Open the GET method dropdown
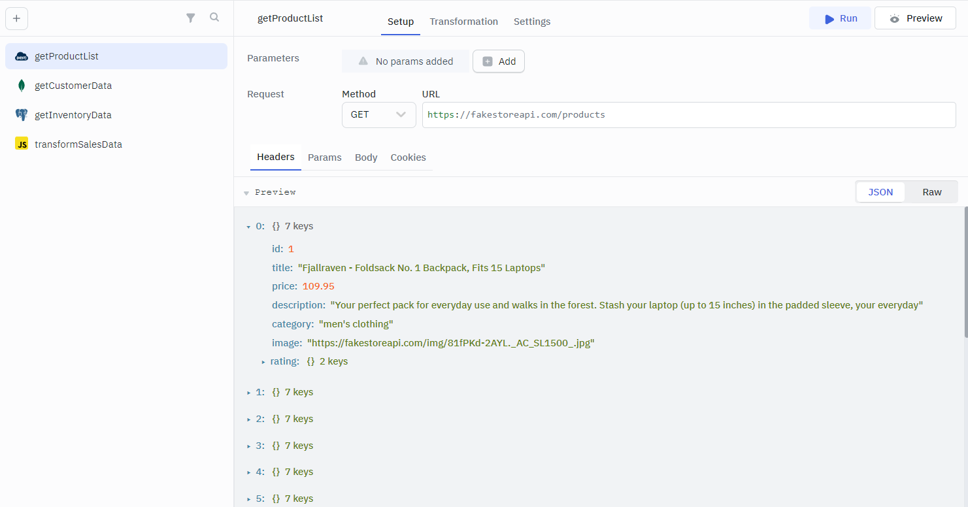 (x=378, y=114)
